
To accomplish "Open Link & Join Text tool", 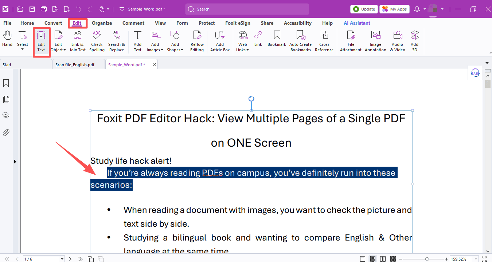I will coord(77,41).
